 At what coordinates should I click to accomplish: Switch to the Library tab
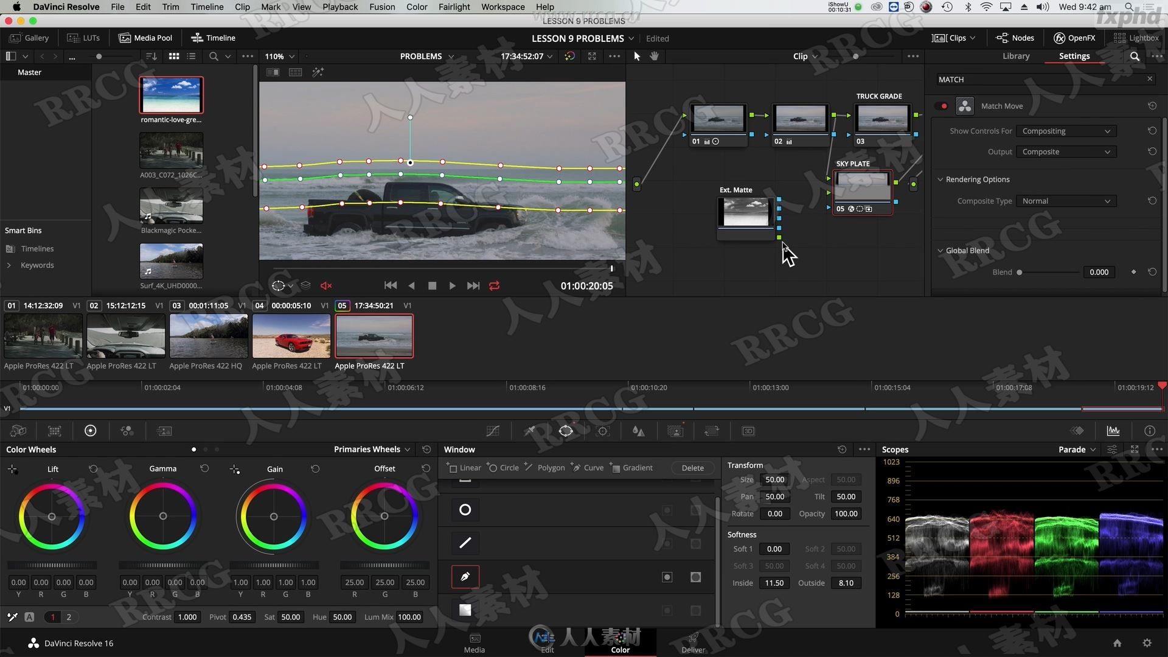[x=1016, y=56]
